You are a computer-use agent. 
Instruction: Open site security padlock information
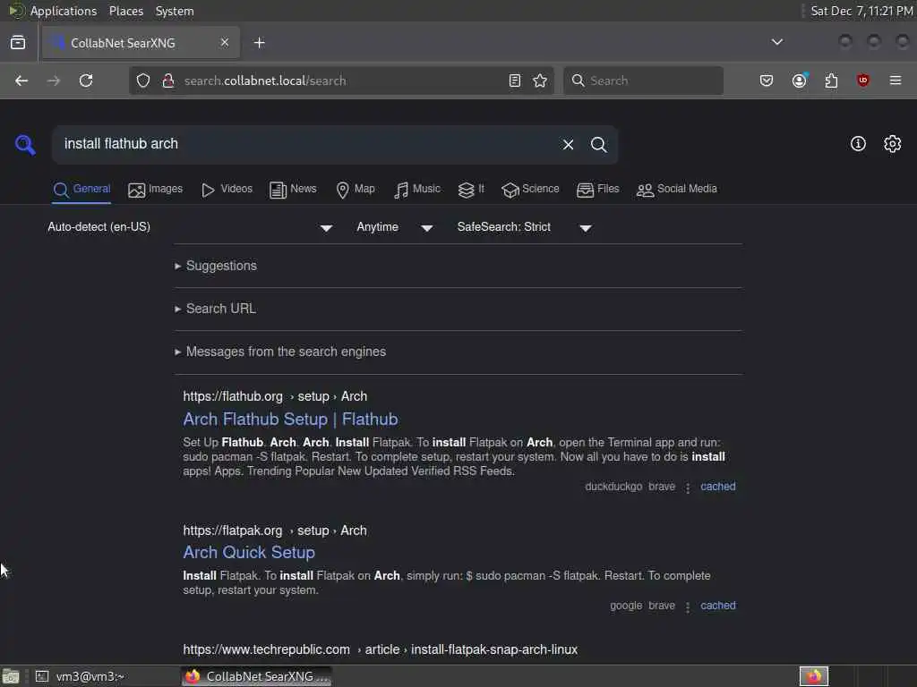coord(168,81)
